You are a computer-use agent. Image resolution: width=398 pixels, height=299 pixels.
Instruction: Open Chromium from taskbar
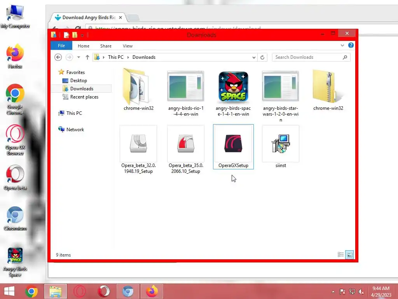pos(127,291)
